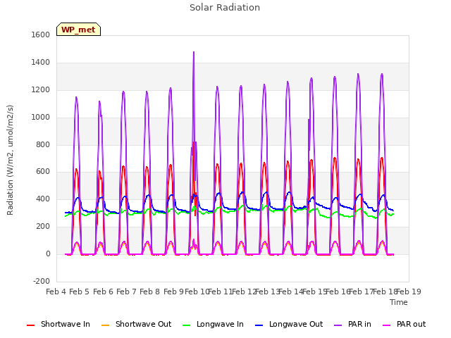Click the Feb 5 x-axis tick label
Image resolution: width=451 pixels, height=338 pixels.
point(80,292)
